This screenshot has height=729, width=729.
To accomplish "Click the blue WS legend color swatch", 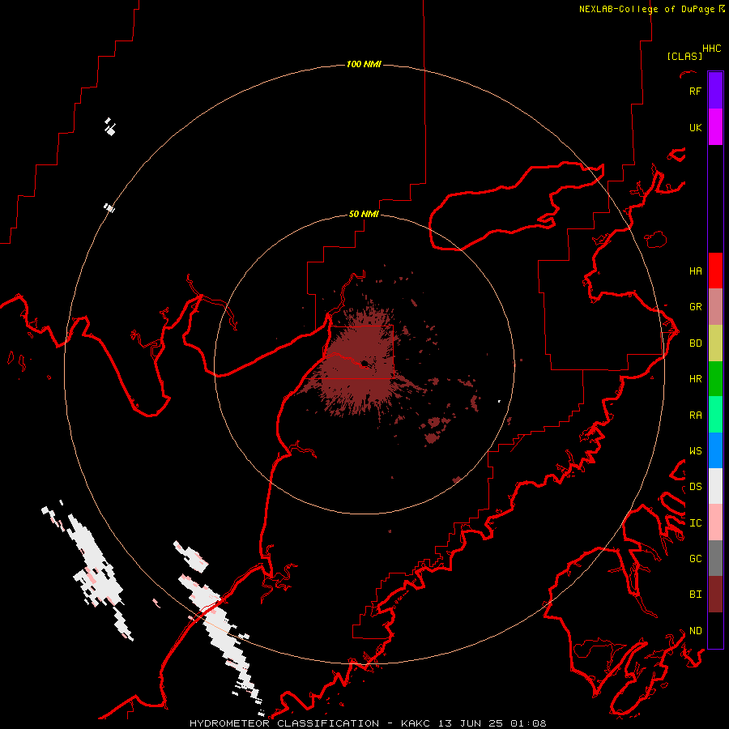I will 715,450.
